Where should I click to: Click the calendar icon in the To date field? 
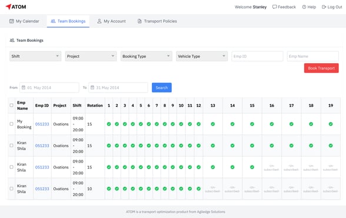click(x=92, y=87)
